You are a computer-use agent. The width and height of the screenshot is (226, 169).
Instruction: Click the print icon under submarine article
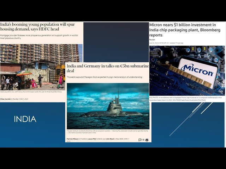(147, 140)
